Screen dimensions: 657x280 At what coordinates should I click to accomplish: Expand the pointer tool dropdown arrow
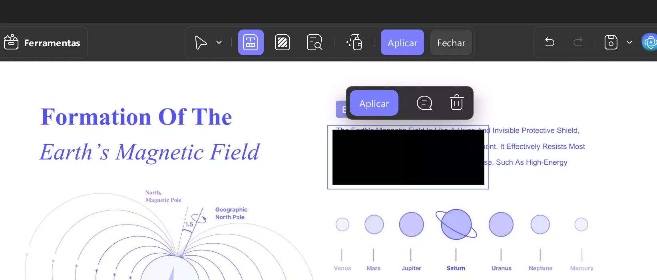coord(219,42)
